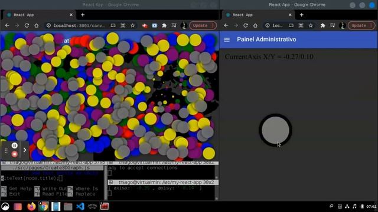Expand the recorder widget chevron arrow
This screenshot has height=212, width=378.
(x=25, y=150)
